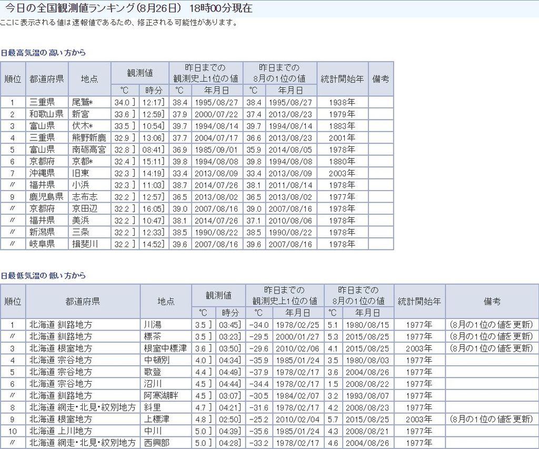
Task: Select the 根室中標津 observation point
Action: click(x=165, y=348)
